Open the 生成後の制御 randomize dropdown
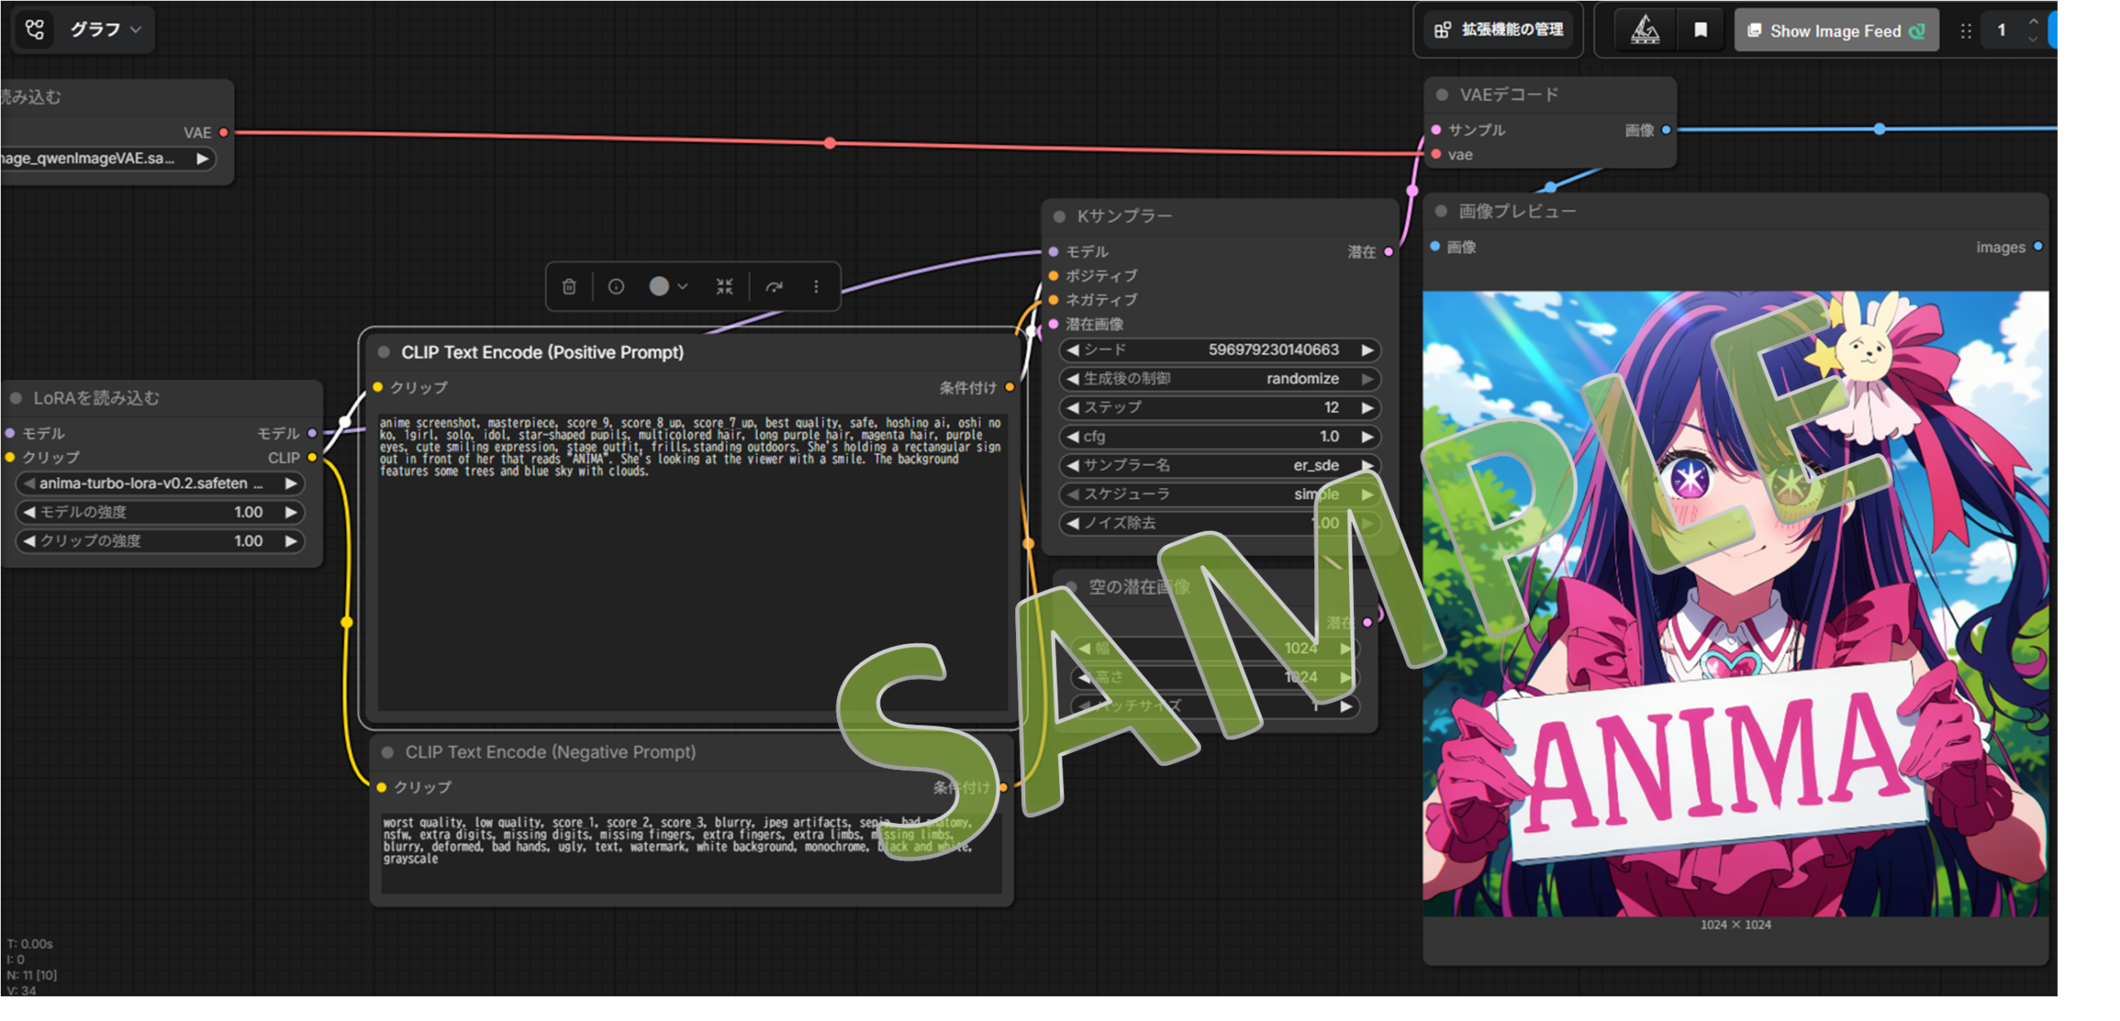Viewport: 2120px width, 1021px height. click(x=1220, y=379)
